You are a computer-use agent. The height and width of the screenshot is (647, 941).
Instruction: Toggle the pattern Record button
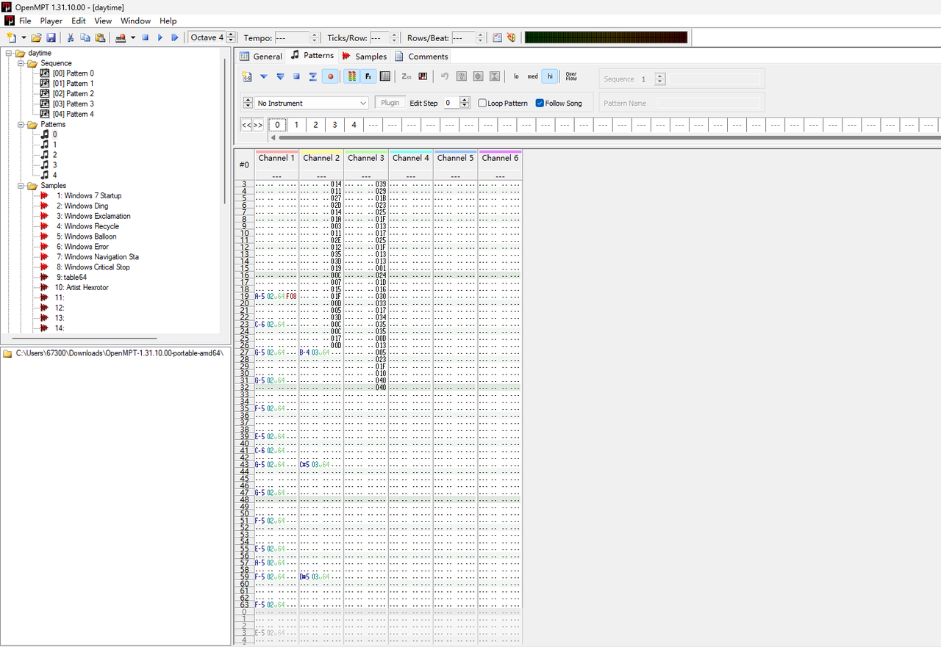(330, 76)
